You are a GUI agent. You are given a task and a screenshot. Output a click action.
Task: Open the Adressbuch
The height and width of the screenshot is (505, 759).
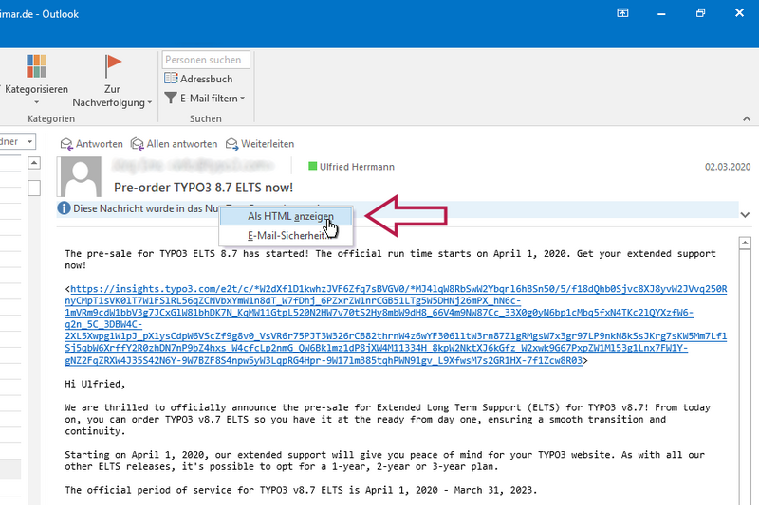(198, 79)
